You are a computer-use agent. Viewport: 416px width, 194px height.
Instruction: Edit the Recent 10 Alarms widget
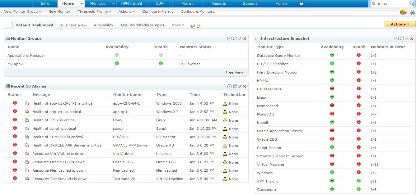240,86
